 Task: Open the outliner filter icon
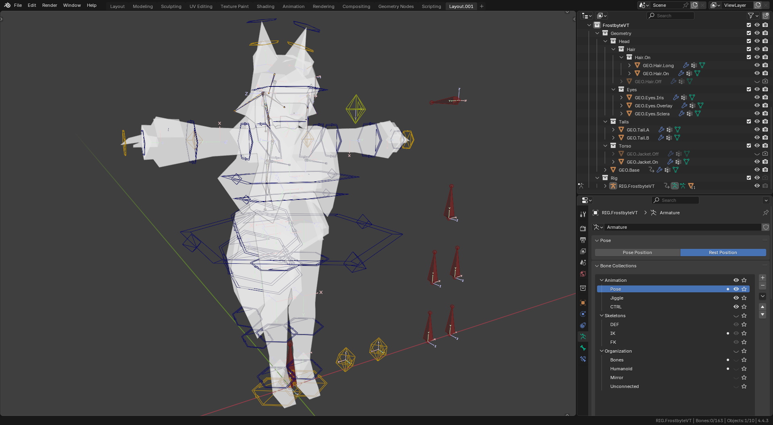point(751,15)
